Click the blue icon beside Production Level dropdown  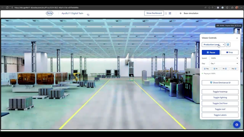pos(228,44)
